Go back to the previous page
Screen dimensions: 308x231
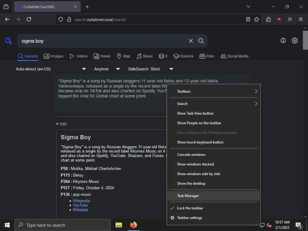pyautogui.click(x=7, y=19)
